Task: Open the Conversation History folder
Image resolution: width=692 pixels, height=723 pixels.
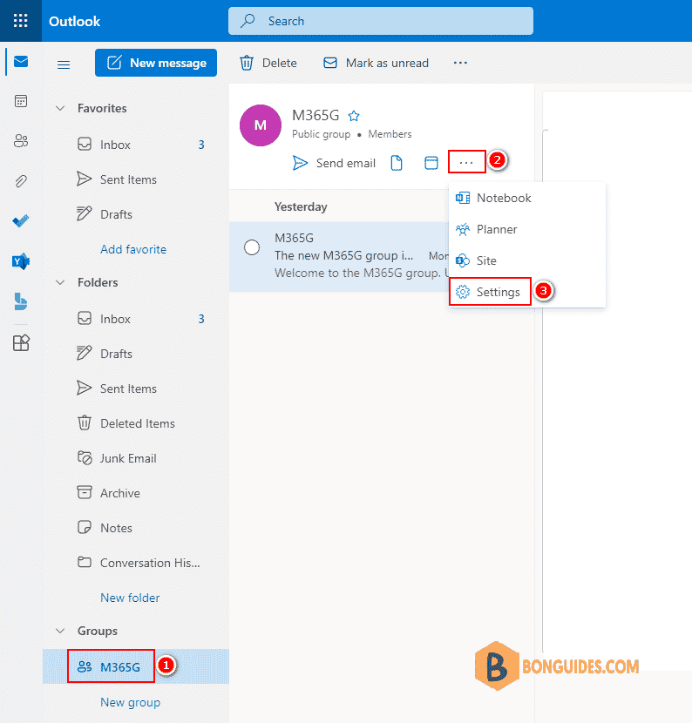Action: (136, 563)
